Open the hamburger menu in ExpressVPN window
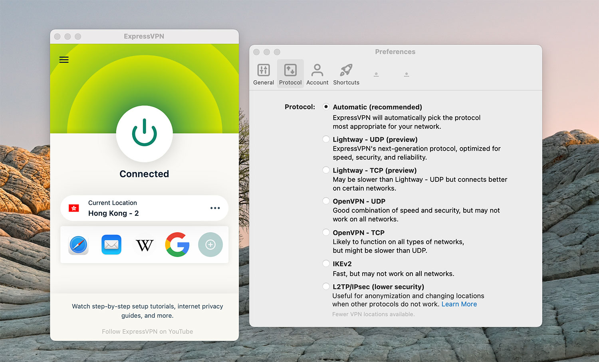599x362 pixels. tap(64, 60)
